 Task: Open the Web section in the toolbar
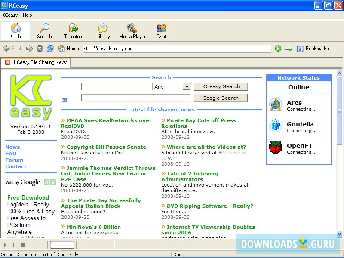coord(15,31)
